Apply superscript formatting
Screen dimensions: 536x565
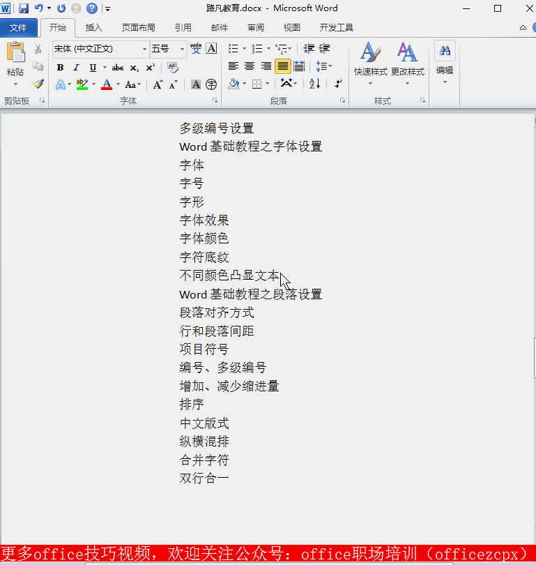[150, 68]
